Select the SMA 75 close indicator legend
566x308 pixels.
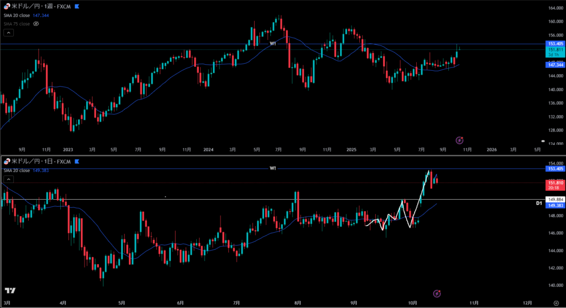coord(17,24)
